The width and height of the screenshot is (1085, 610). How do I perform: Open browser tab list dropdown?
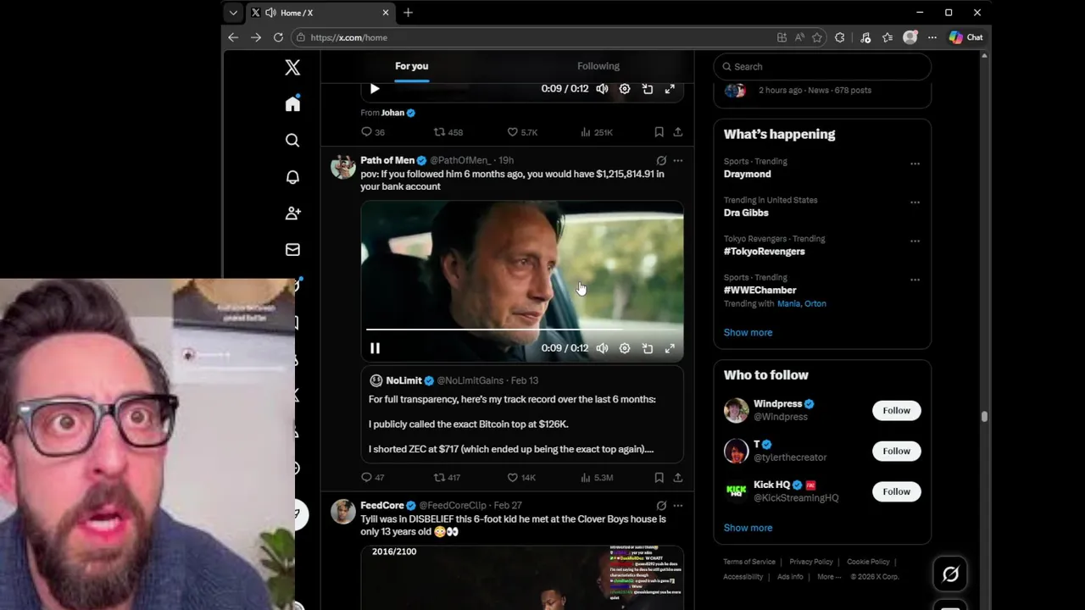click(233, 13)
